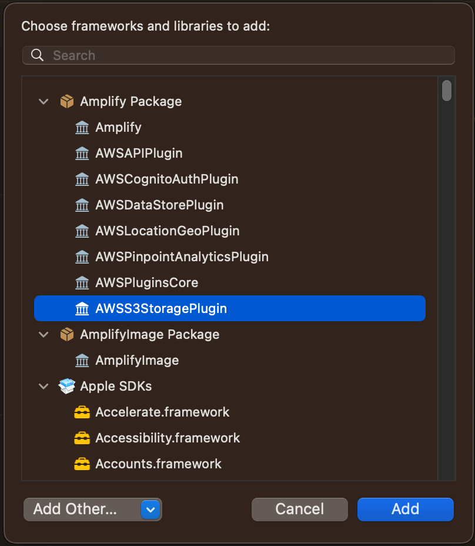Open the Add Other dropdown arrow
This screenshot has height=546, width=475.
150,510
